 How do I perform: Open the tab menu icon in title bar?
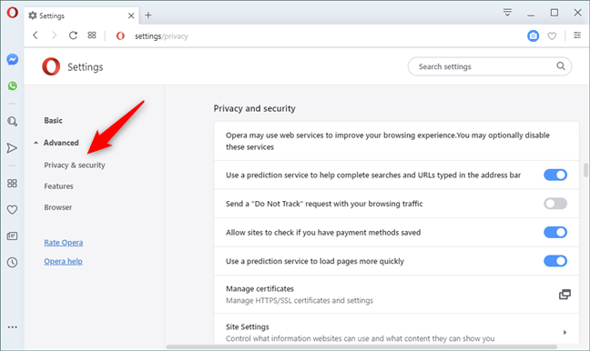tap(507, 13)
